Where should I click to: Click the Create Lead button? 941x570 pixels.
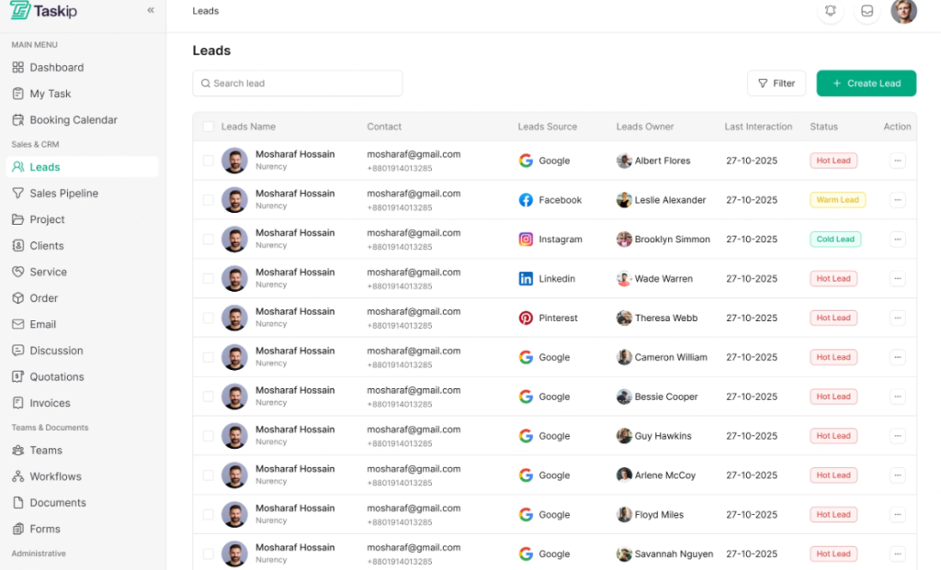coord(866,84)
